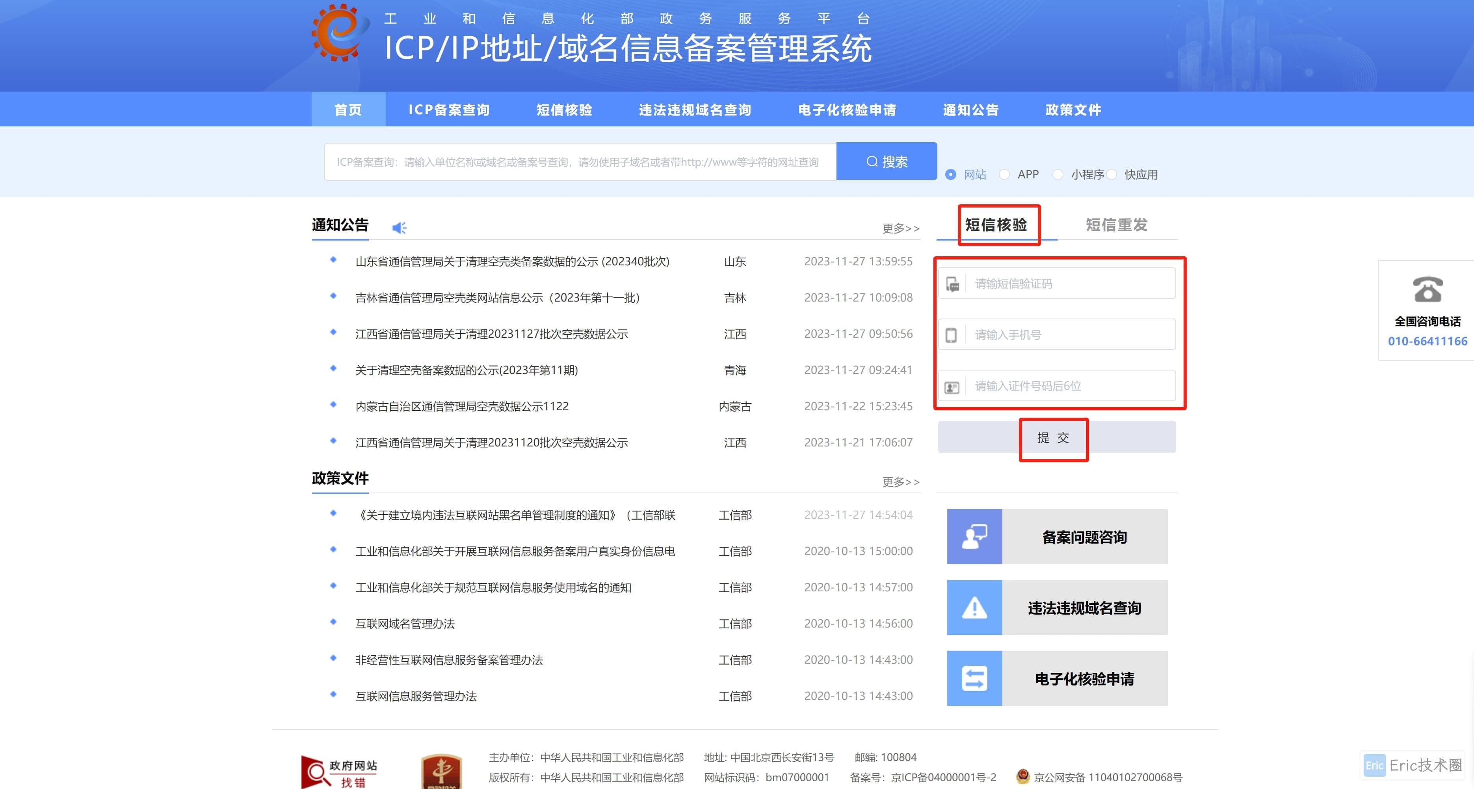Click the ID card icon in the certificate field
The width and height of the screenshot is (1474, 789).
pos(952,386)
